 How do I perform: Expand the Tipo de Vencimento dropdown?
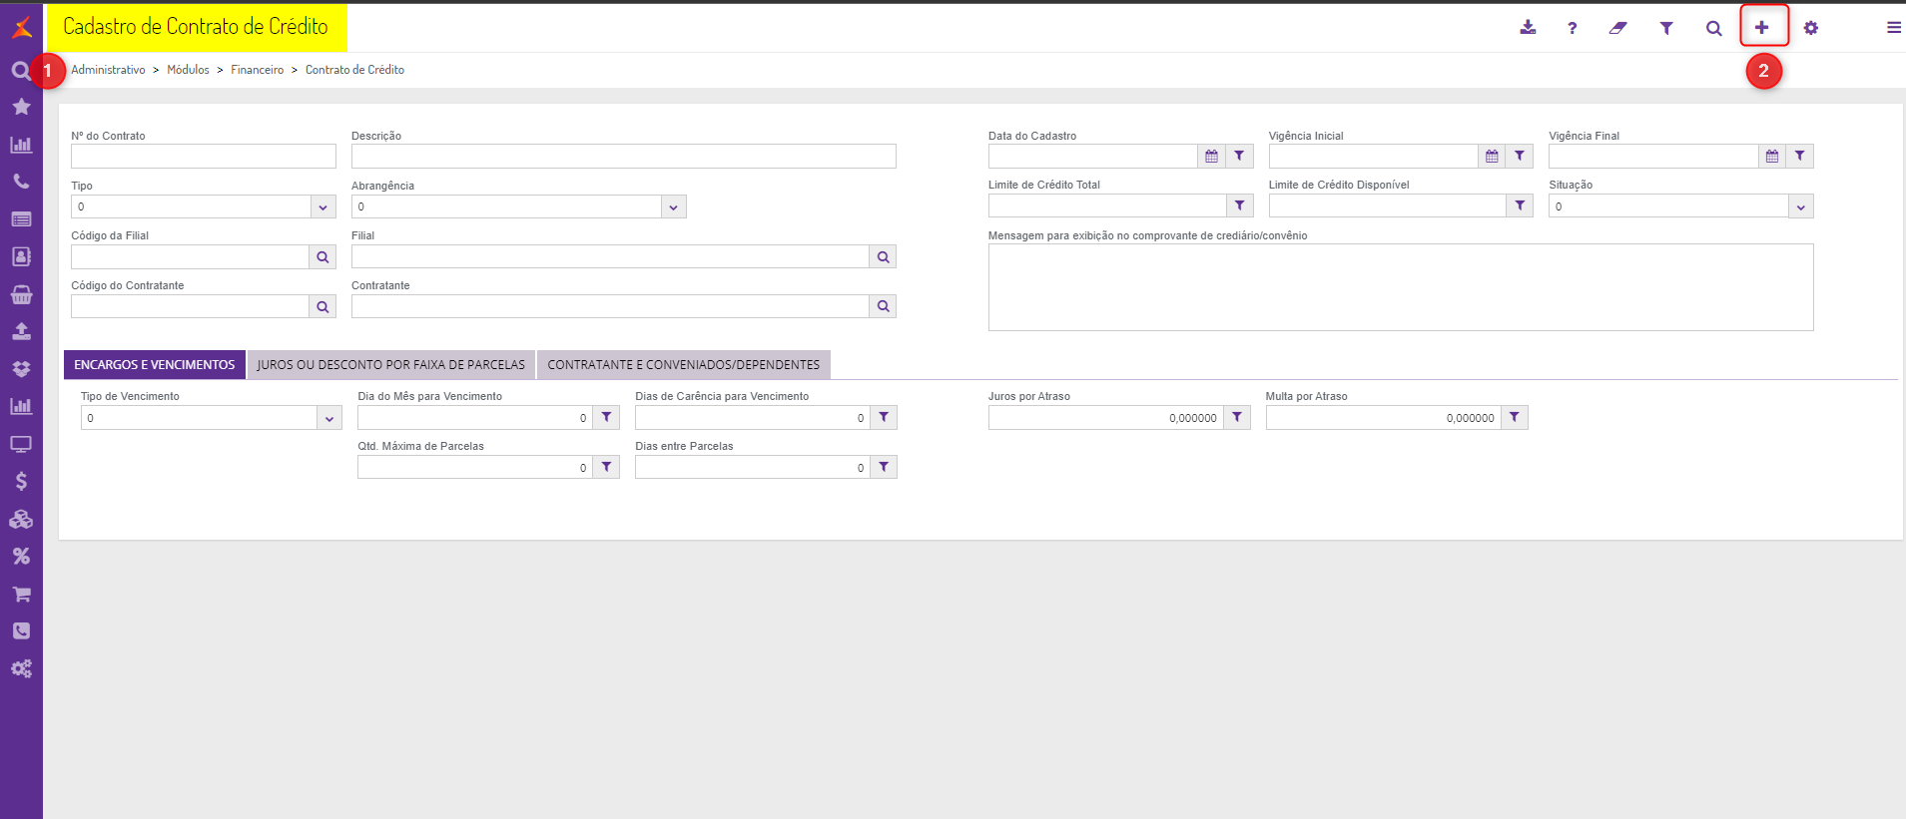point(329,418)
